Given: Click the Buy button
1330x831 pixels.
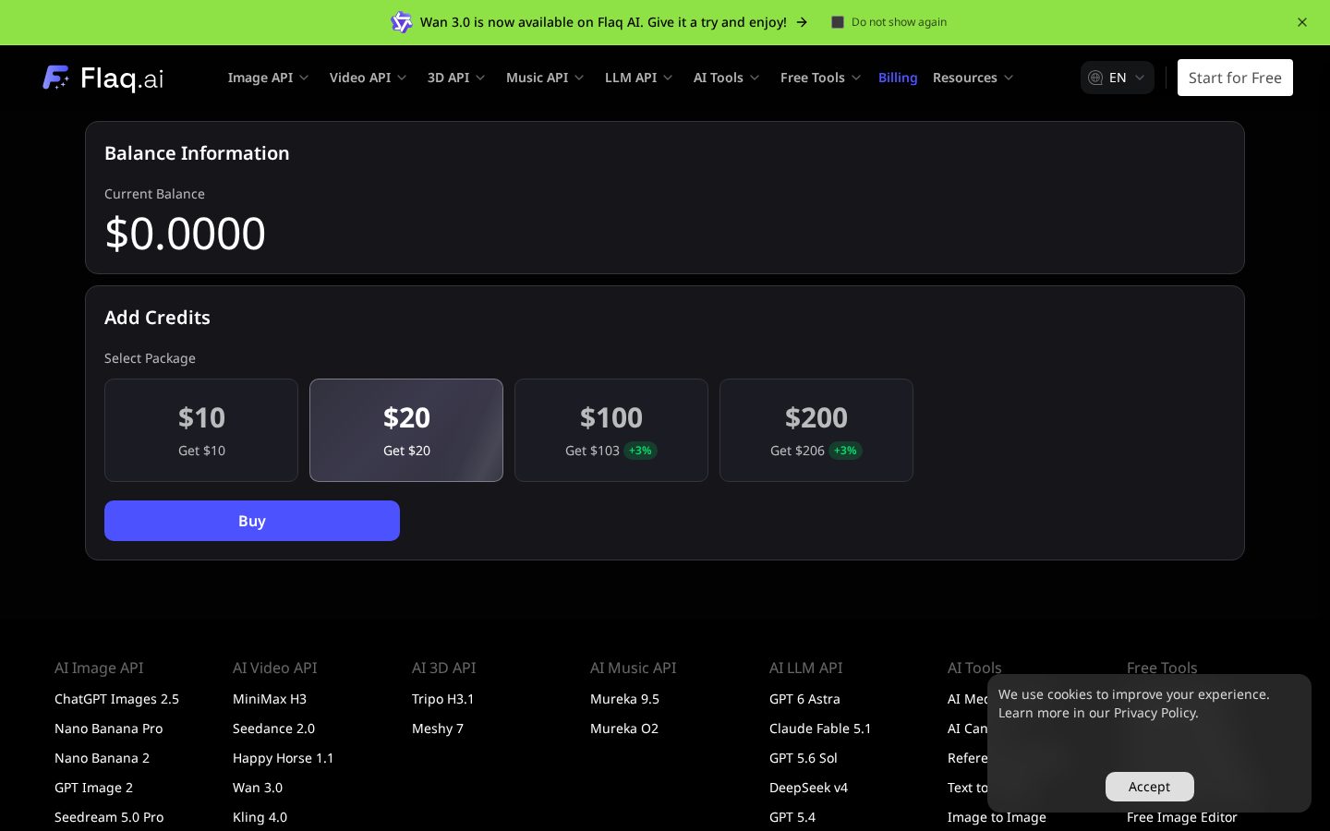Looking at the screenshot, I should 252,521.
